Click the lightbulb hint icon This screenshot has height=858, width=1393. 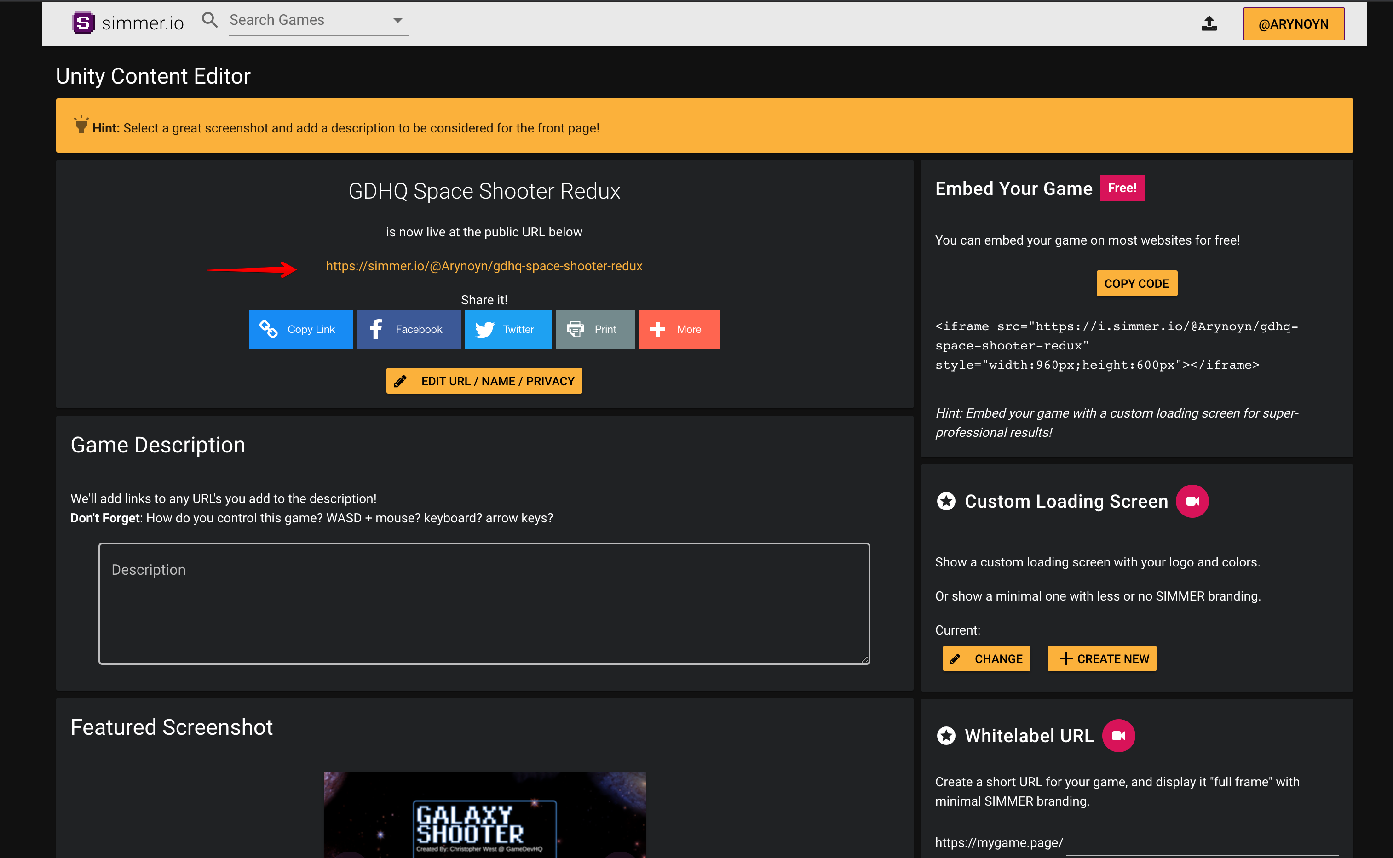pyautogui.click(x=81, y=124)
